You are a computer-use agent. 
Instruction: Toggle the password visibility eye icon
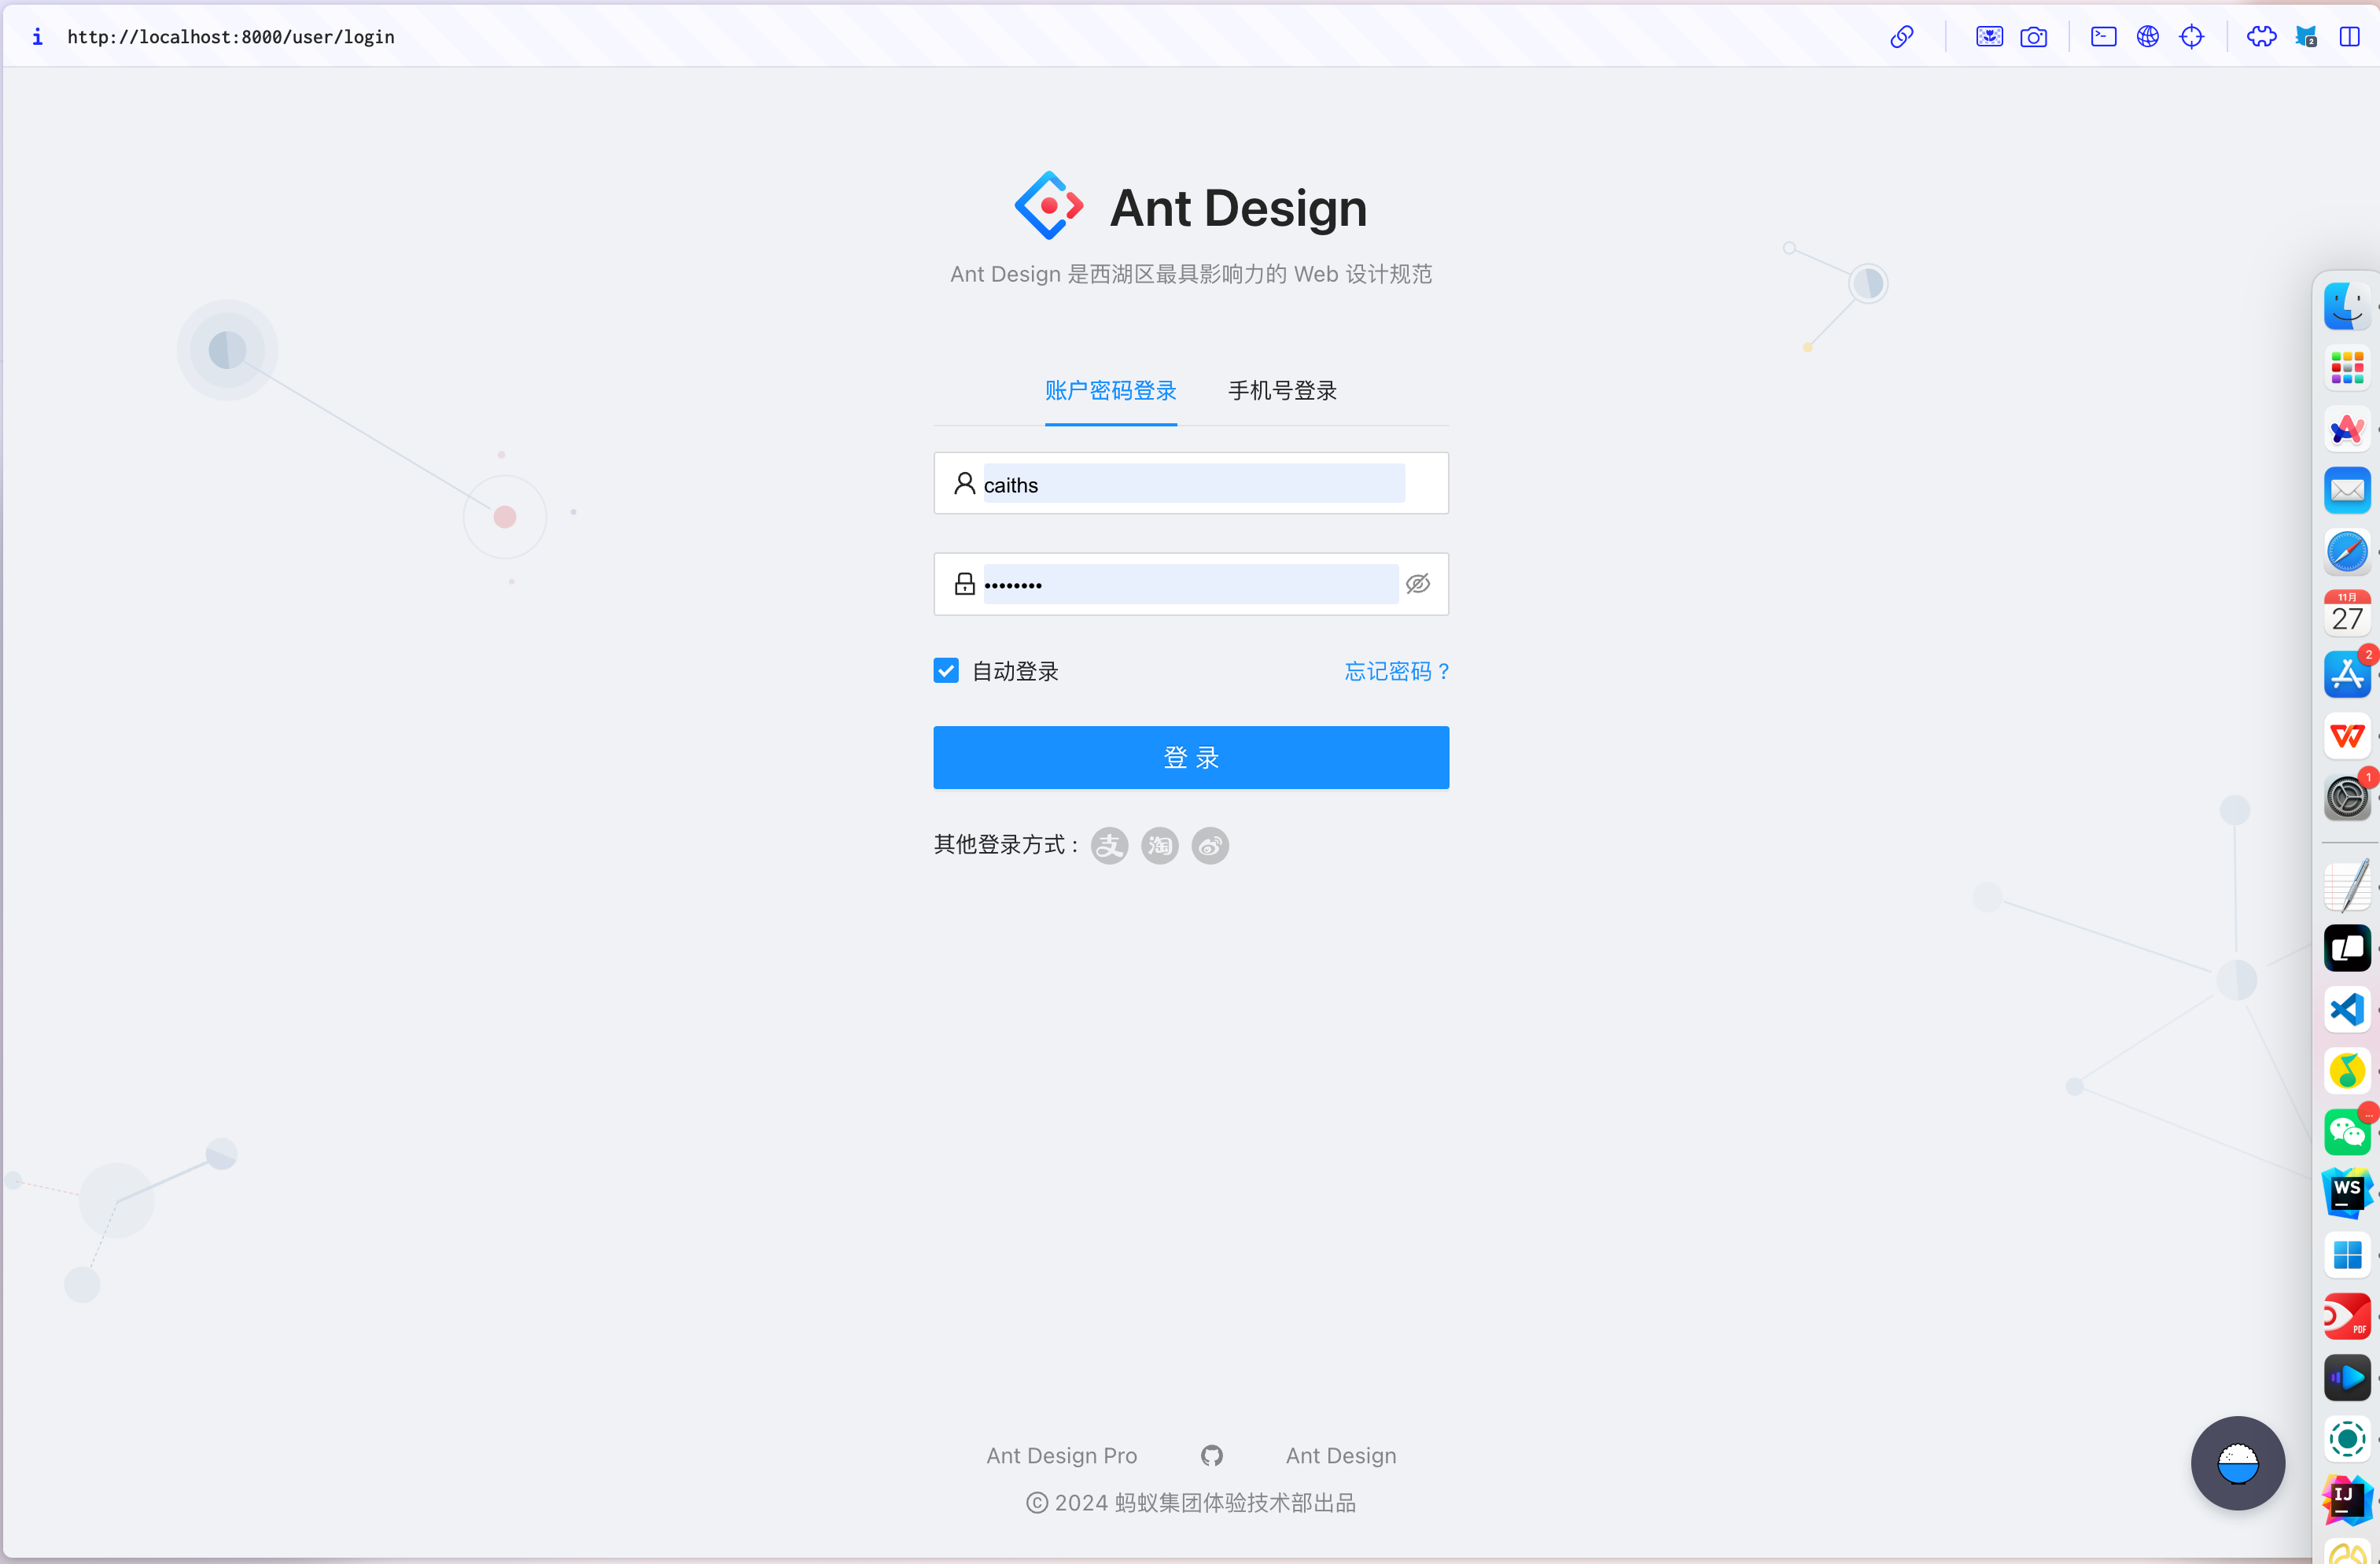[1418, 584]
